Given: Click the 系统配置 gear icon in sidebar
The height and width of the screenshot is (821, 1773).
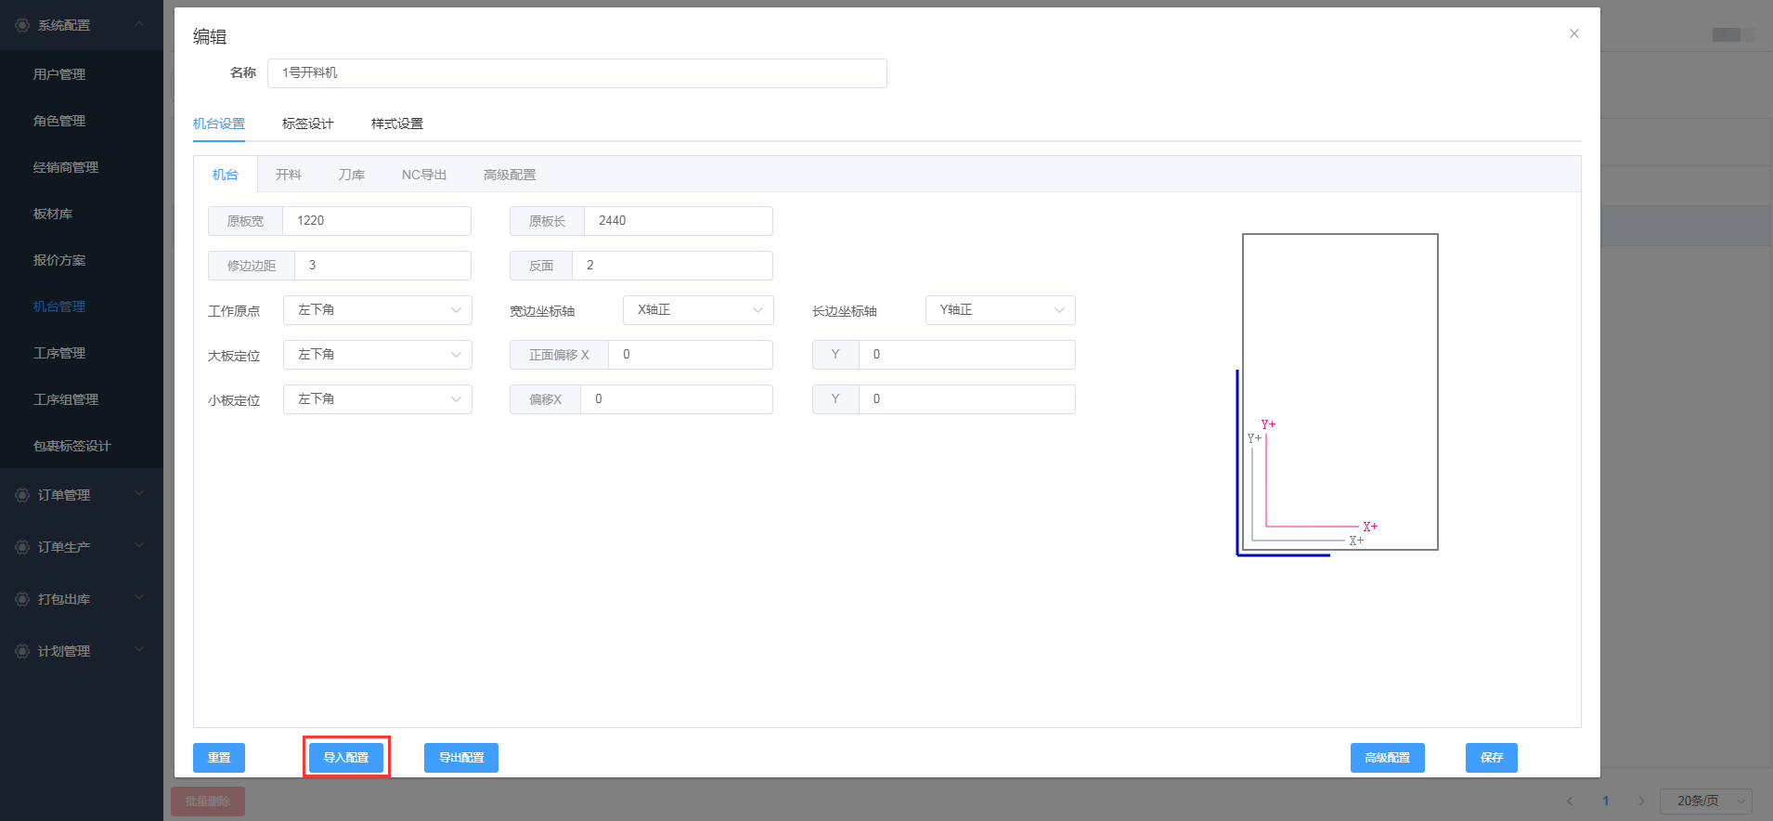Looking at the screenshot, I should point(22,25).
